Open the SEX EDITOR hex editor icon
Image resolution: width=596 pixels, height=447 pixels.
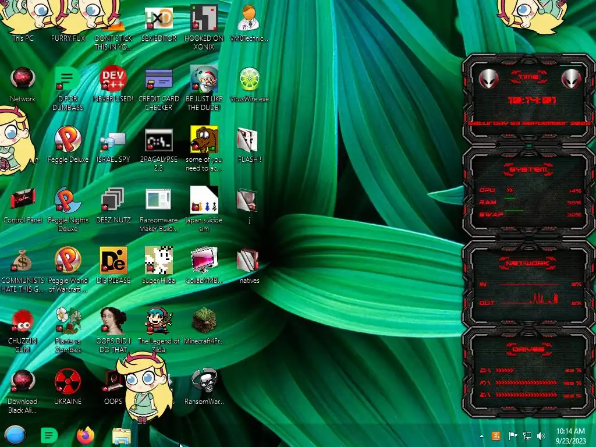159,18
